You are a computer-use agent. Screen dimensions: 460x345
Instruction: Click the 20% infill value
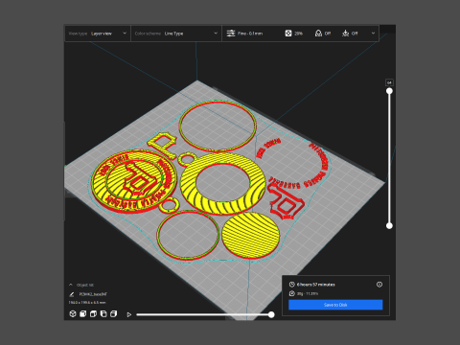298,34
